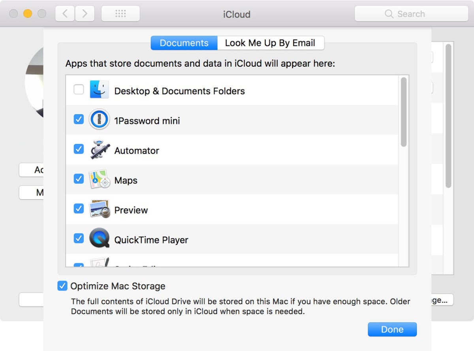
Task: Select the Maps row label
Action: 126,180
